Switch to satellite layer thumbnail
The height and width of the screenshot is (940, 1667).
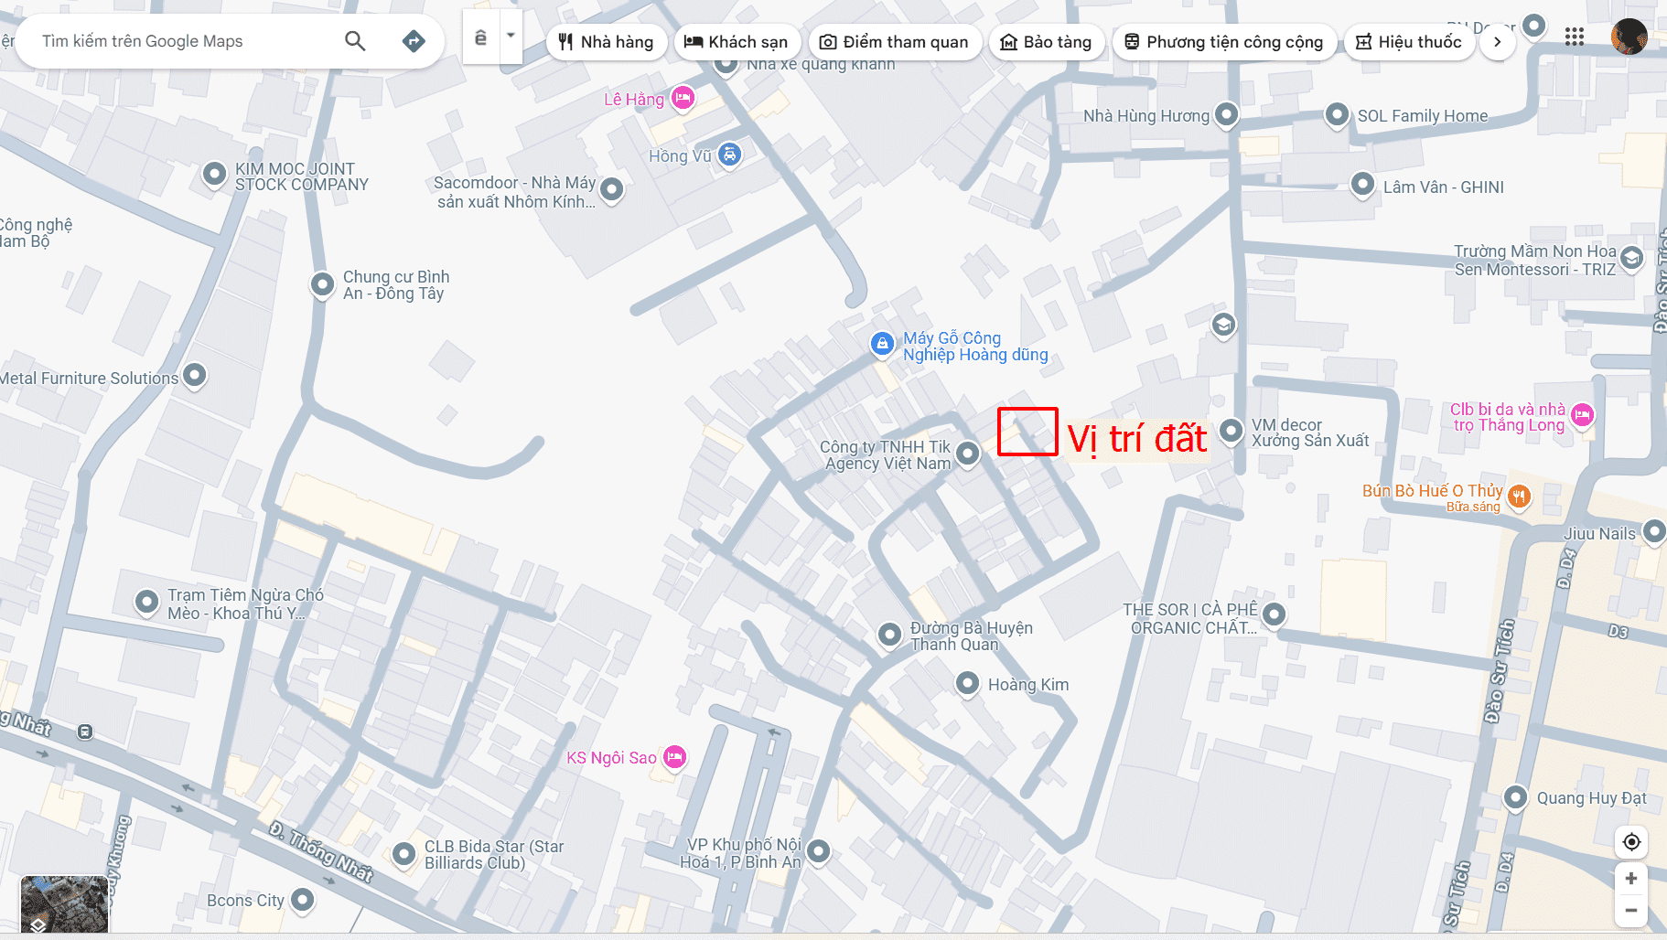(x=65, y=903)
